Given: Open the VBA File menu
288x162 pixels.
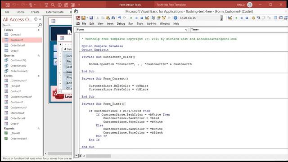Looking at the screenshot, I should point(84,24).
